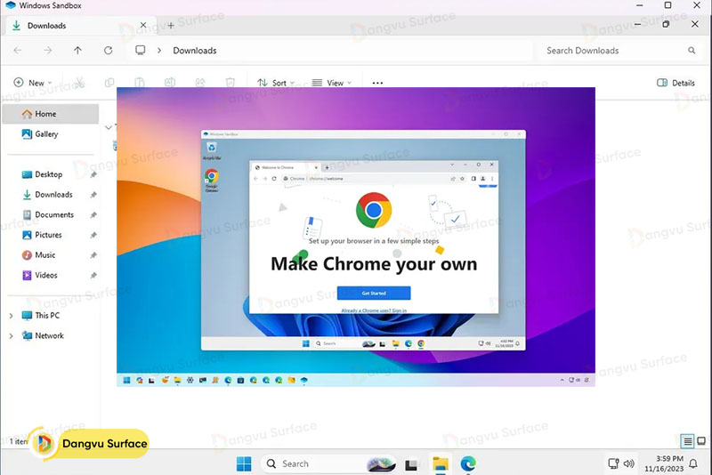The image size is (712, 475).
Task: Click the Cut toolbar icon
Action: 79,83
